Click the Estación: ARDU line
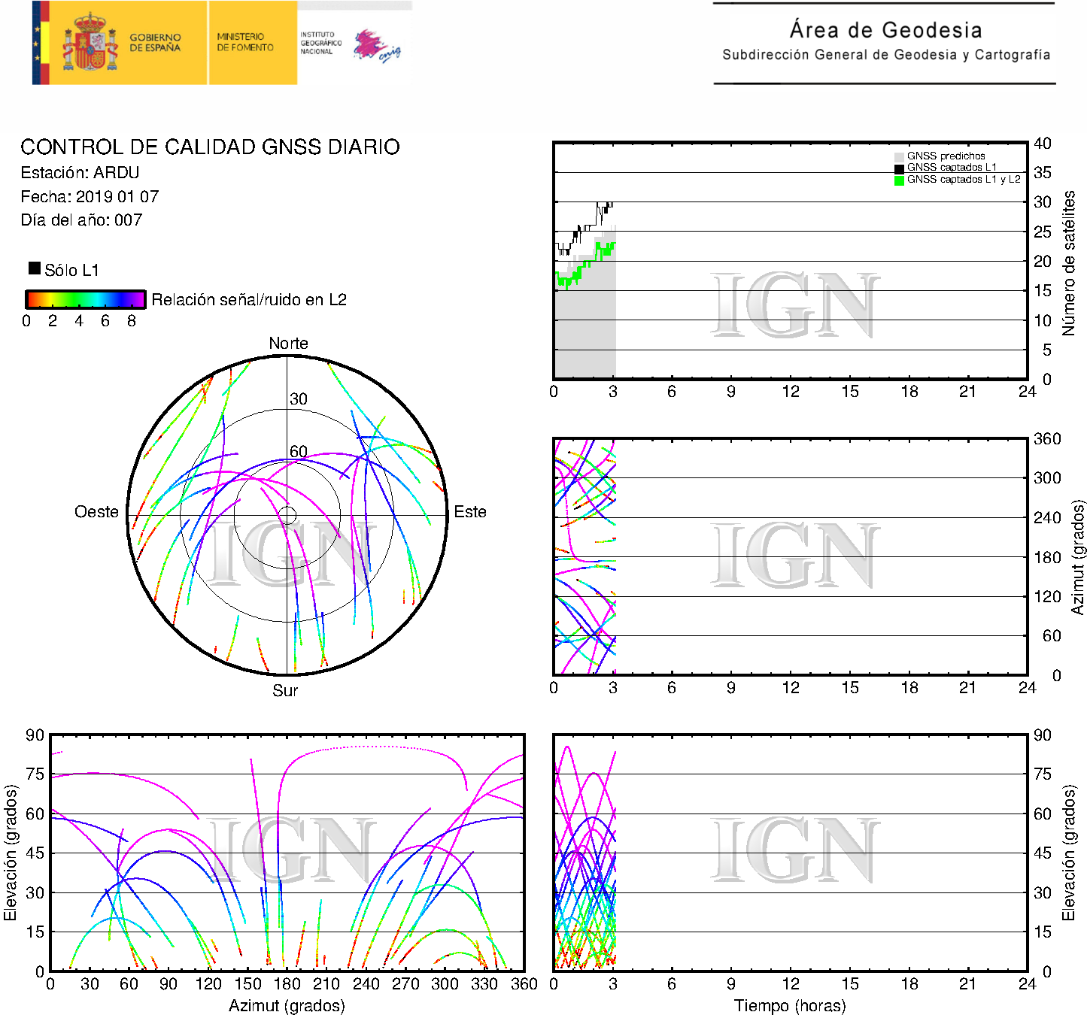Viewport: 1087px width, 1015px height. (x=80, y=173)
